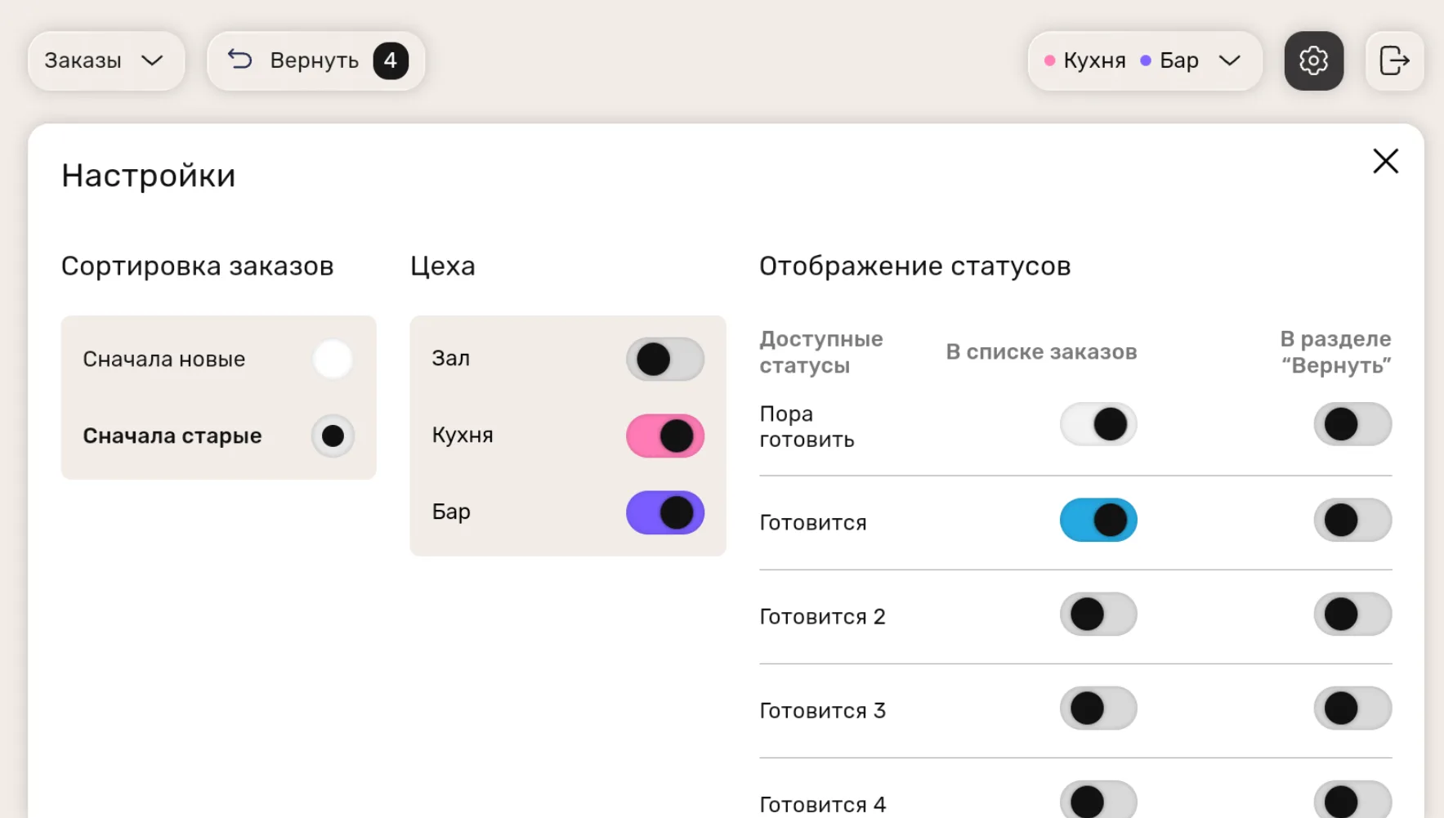Toggle Пора готовить in orders list
Viewport: 1444px width, 818px height.
(1098, 424)
